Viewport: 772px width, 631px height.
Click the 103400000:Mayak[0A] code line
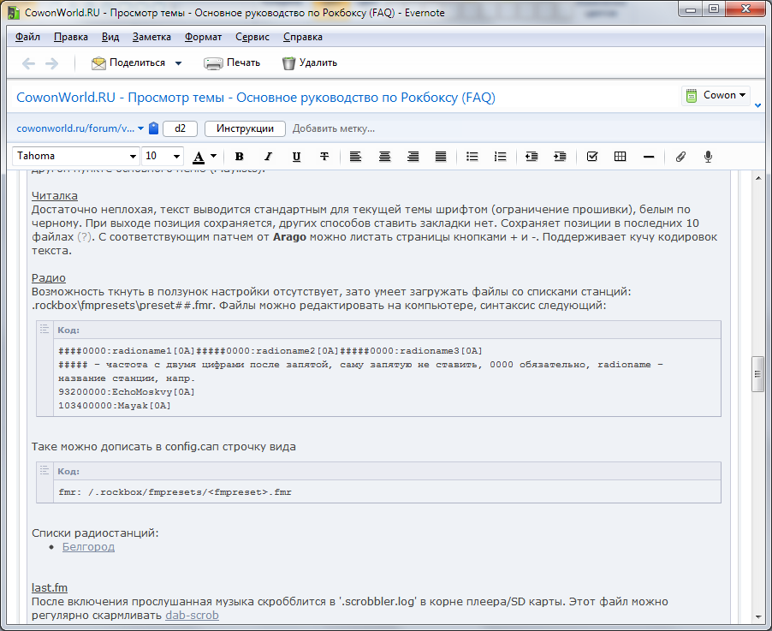pos(115,406)
